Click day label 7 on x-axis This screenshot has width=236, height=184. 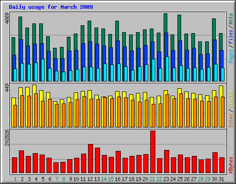point(57,179)
